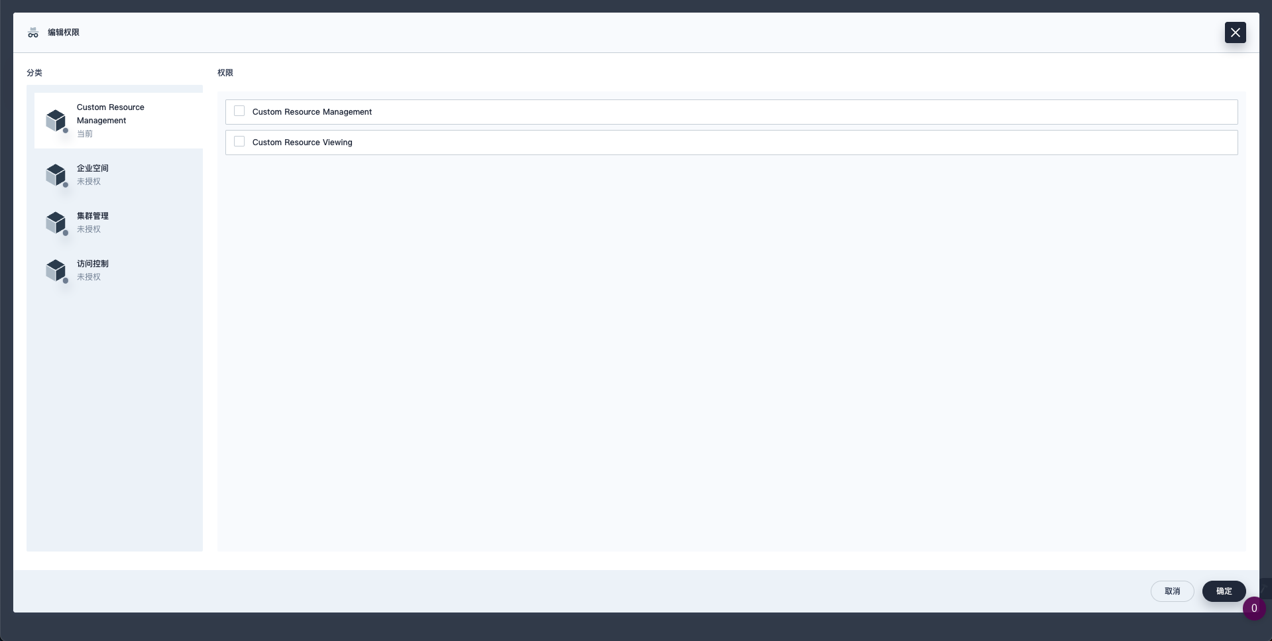Open the 企业空间 category
This screenshot has width=1272, height=641.
[x=119, y=175]
